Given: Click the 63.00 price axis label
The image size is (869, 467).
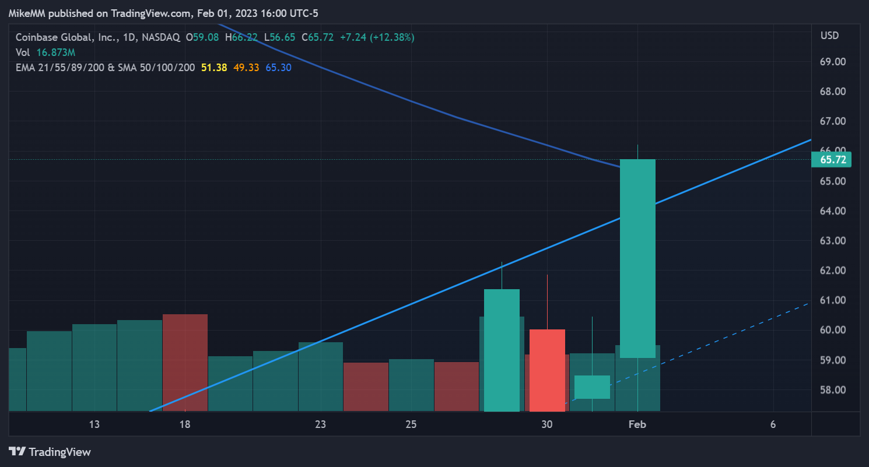Looking at the screenshot, I should pyautogui.click(x=833, y=241).
